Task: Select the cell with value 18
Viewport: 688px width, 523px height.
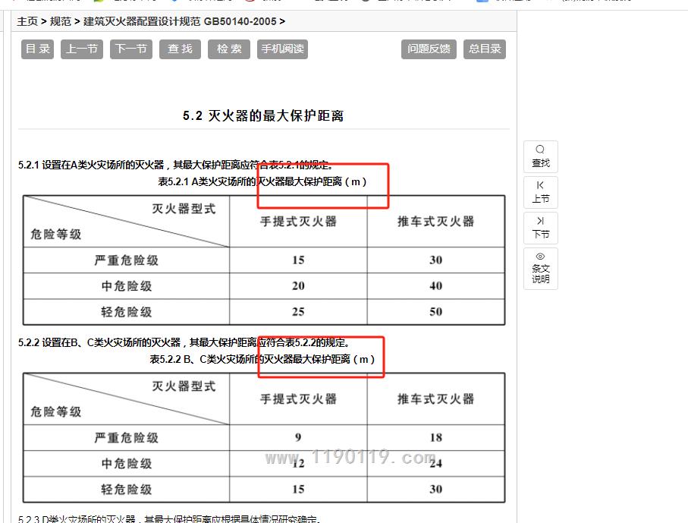Action: tap(435, 437)
